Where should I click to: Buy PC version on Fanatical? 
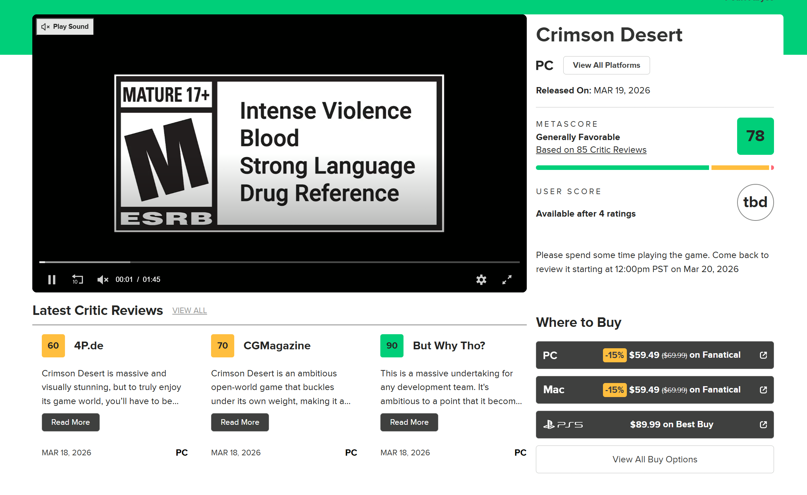655,355
